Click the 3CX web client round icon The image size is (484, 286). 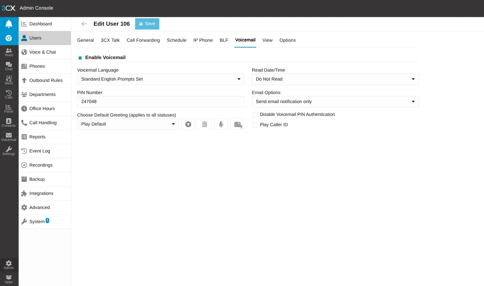(9, 38)
